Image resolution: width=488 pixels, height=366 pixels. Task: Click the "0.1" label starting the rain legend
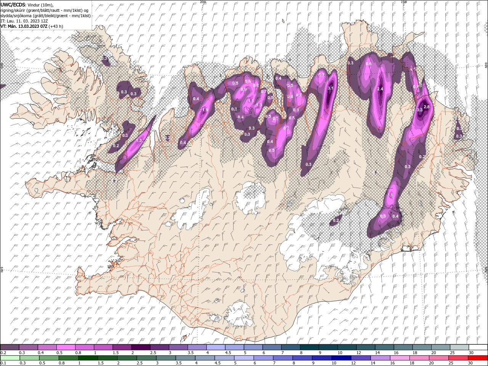pyautogui.click(x=3, y=363)
